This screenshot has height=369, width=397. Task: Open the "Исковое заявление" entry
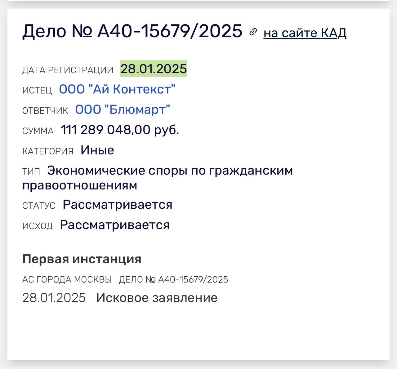click(157, 298)
